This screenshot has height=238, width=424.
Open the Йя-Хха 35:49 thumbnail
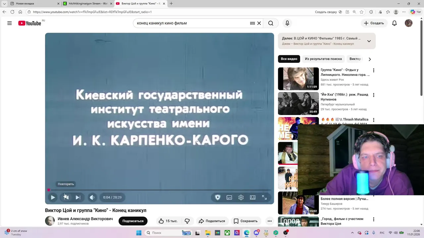click(x=298, y=103)
